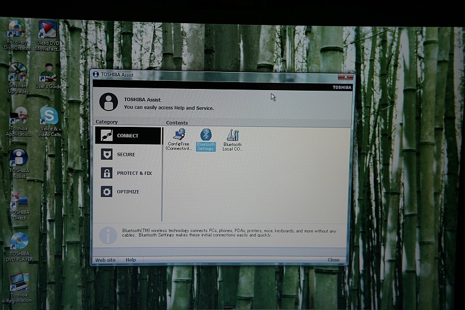The image size is (465, 310).
Task: Click the 'You can easily access Help and Service.' text
Action: point(169,108)
